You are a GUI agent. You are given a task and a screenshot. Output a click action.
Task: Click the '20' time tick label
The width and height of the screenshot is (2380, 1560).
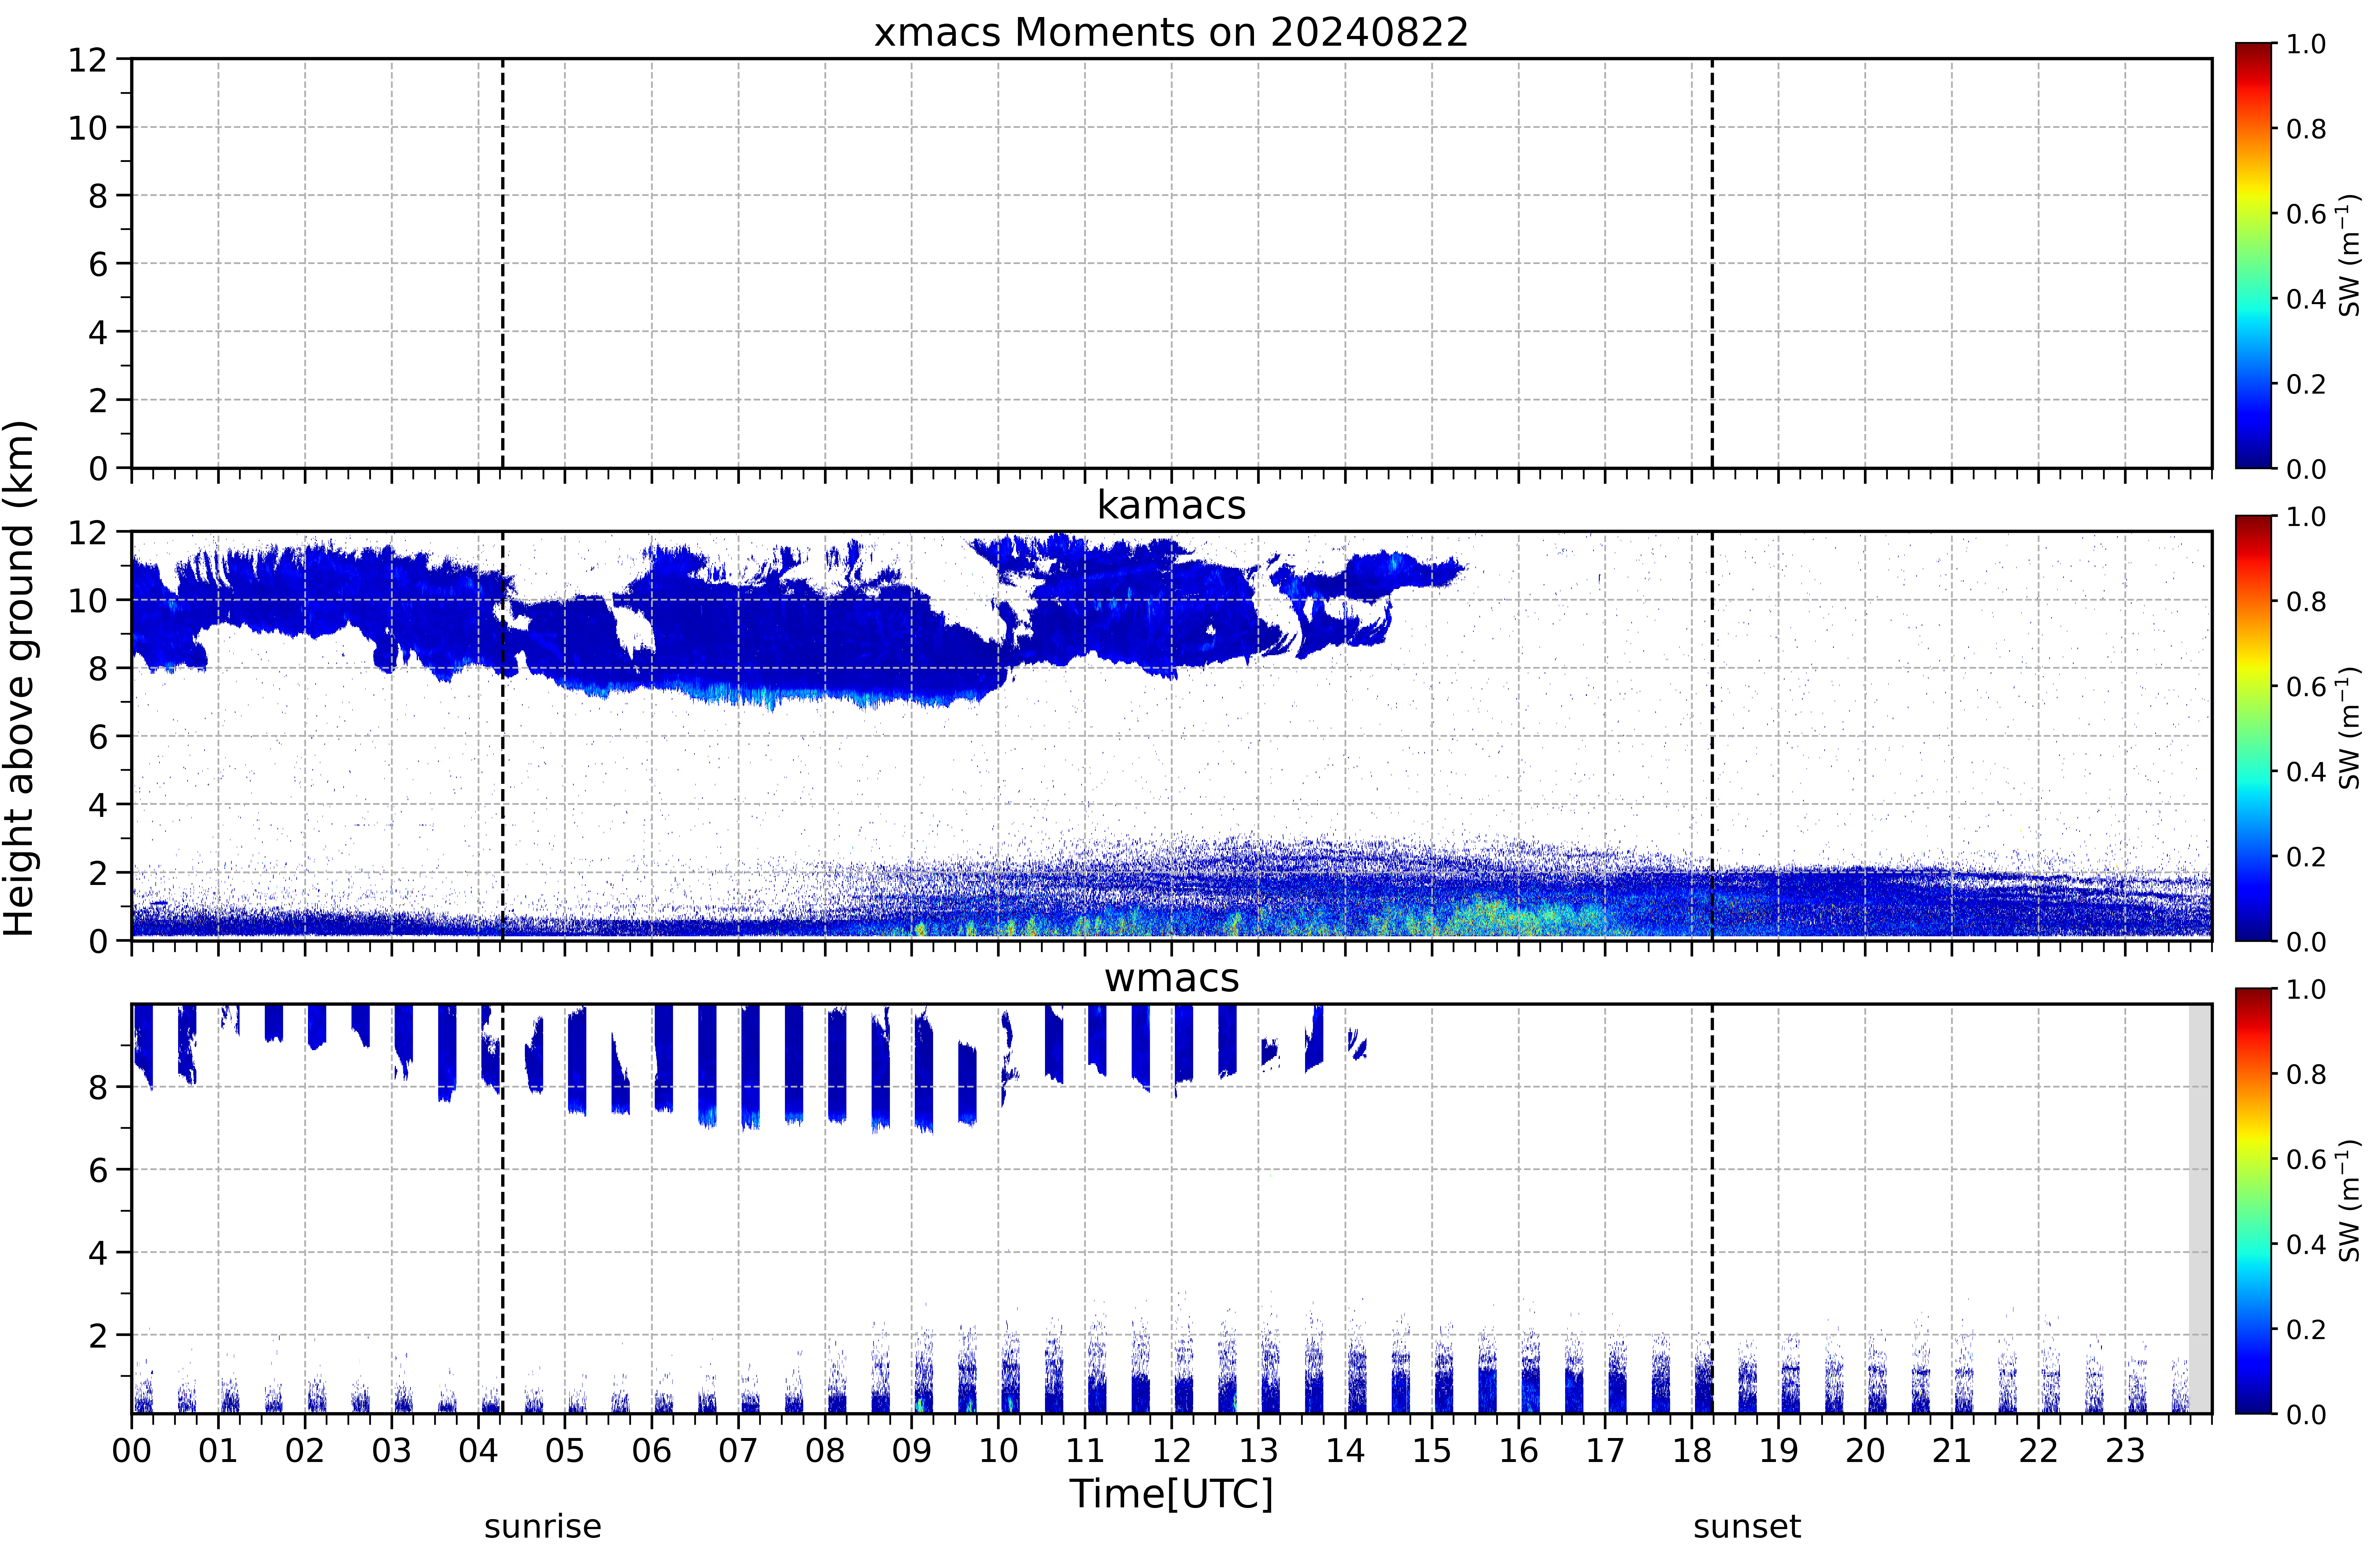[x=1865, y=1451]
